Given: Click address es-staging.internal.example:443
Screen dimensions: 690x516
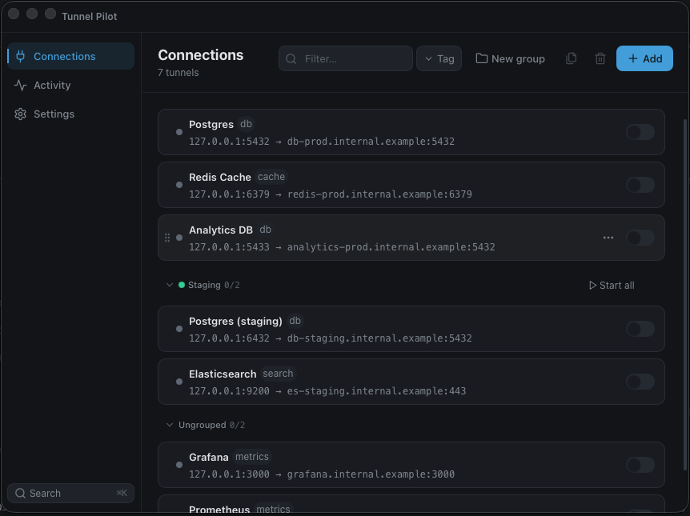Looking at the screenshot, I should pyautogui.click(x=377, y=390).
